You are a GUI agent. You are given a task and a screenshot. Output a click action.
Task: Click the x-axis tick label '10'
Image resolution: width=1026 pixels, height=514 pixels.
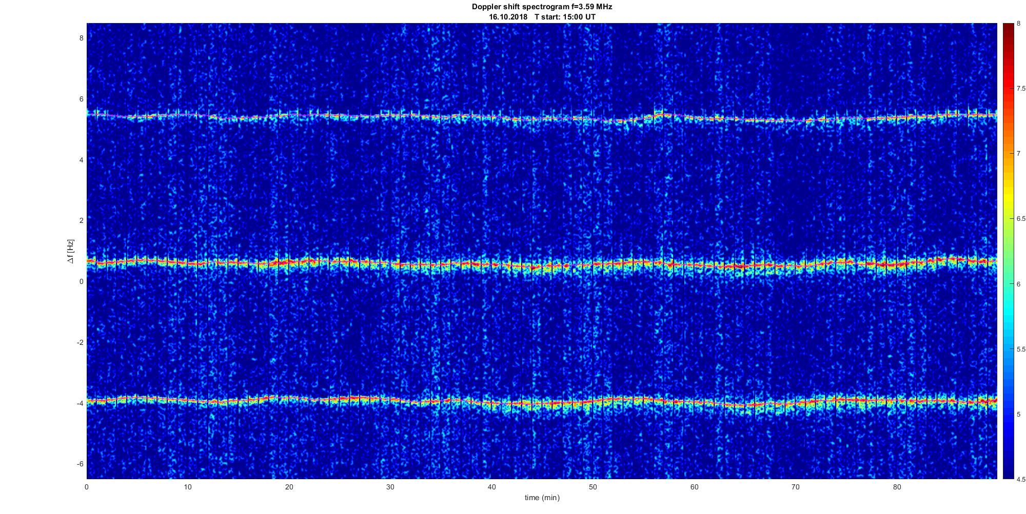188,487
